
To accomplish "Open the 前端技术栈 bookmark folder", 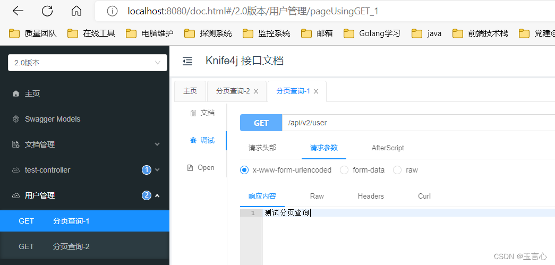I will point(480,33).
